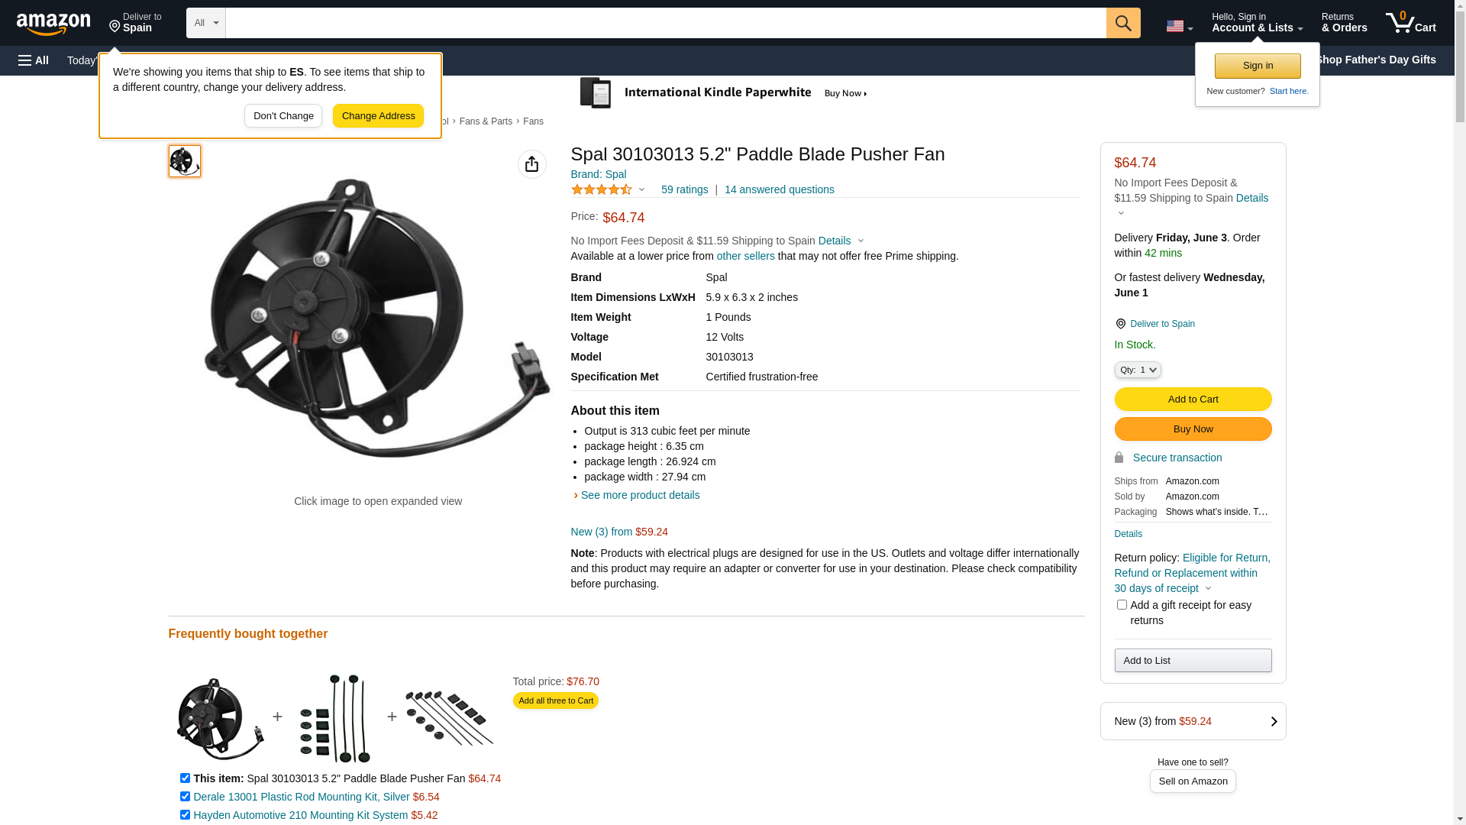This screenshot has width=1466, height=825.
Task: Open the 14 answered questions link
Action: 779,189
